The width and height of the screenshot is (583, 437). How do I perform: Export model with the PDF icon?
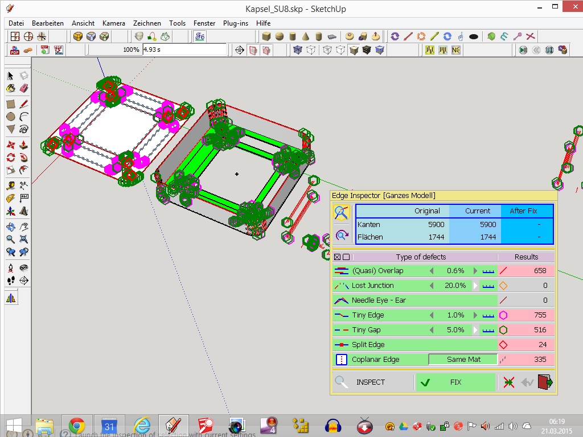click(x=15, y=50)
